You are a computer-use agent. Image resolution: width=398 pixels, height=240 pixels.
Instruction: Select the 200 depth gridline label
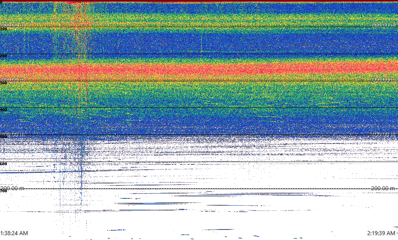[4, 56]
